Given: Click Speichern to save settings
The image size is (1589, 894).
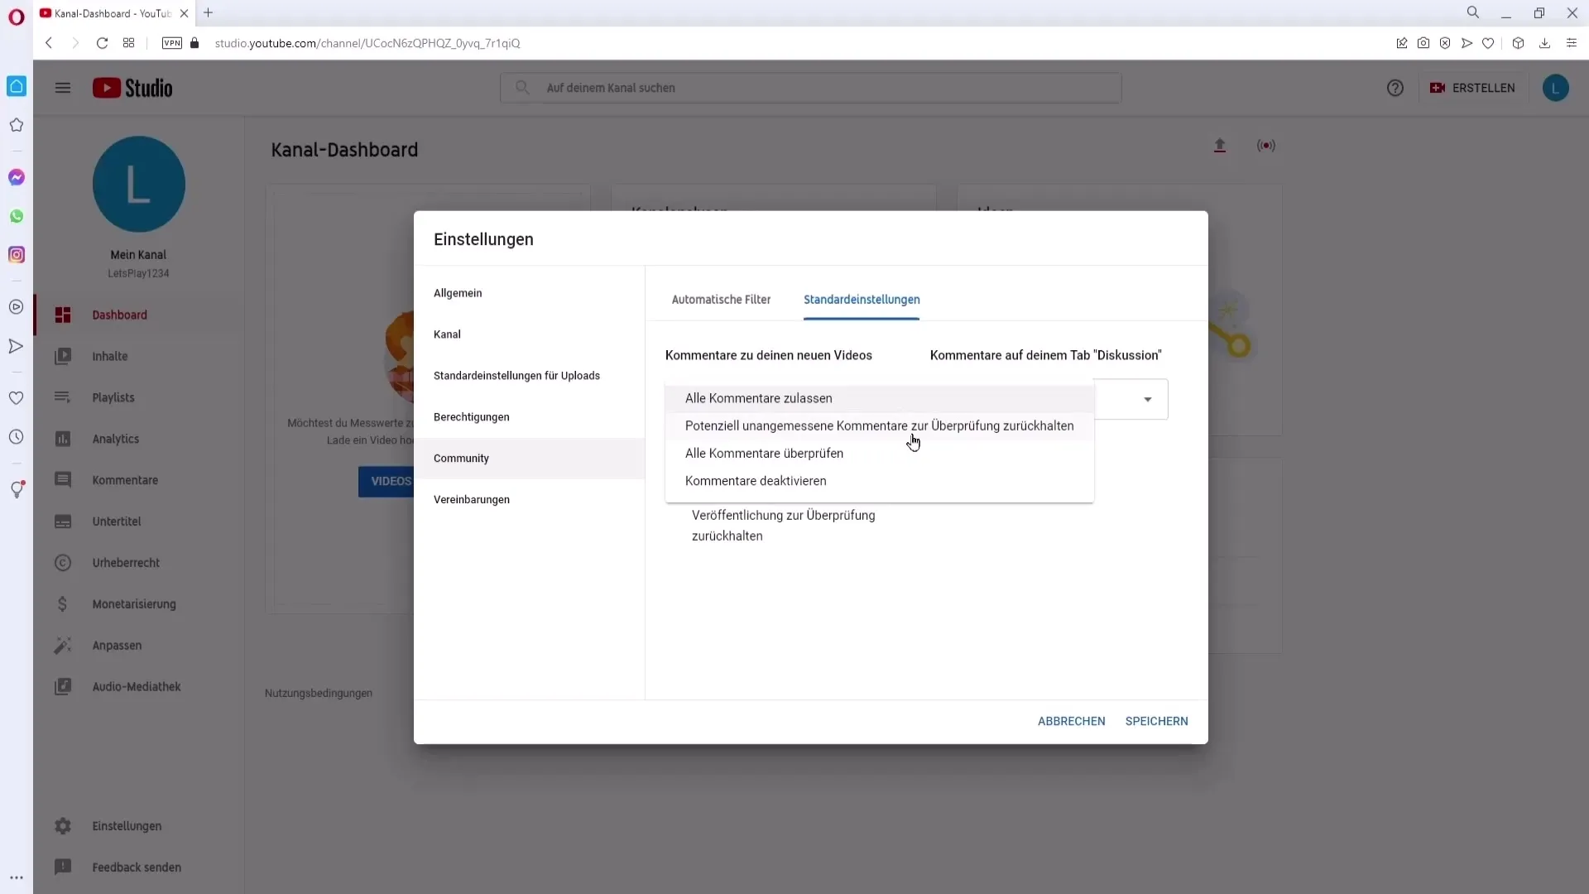Looking at the screenshot, I should [x=1157, y=720].
